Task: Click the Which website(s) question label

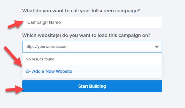Action: [86, 35]
